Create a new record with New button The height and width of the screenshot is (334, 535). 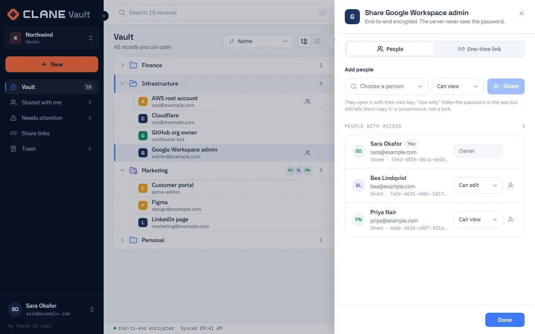point(52,64)
